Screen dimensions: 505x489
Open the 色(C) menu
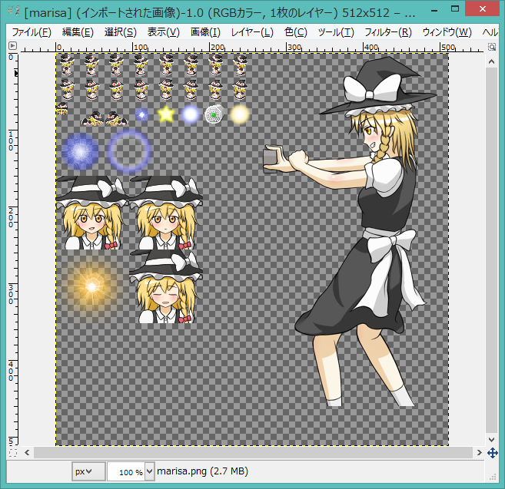[x=296, y=32]
